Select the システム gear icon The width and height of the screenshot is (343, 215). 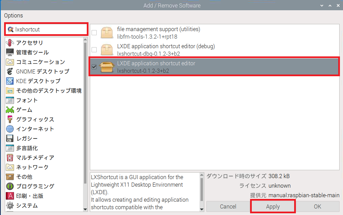(x=10, y=205)
